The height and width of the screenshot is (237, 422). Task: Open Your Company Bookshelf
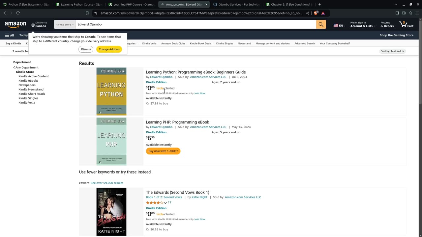pyautogui.click(x=335, y=43)
